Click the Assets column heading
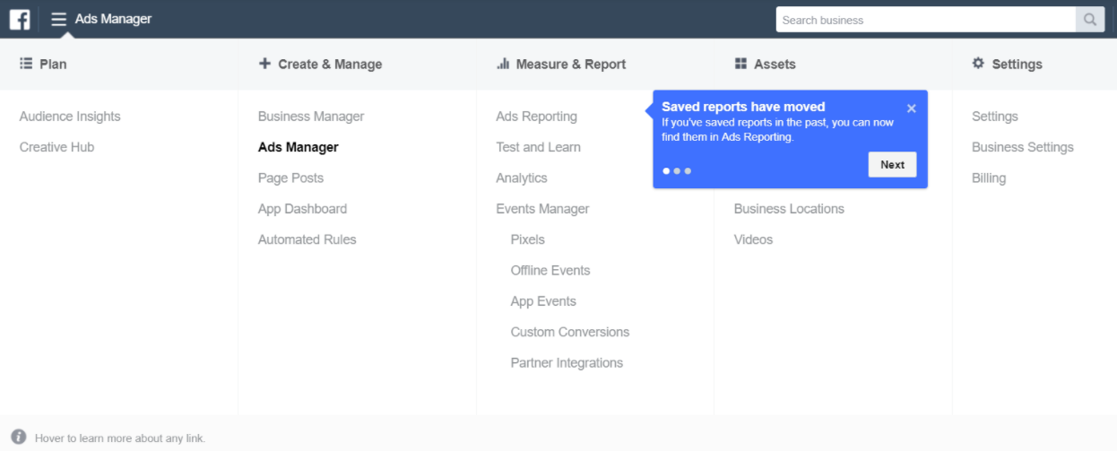 point(775,65)
